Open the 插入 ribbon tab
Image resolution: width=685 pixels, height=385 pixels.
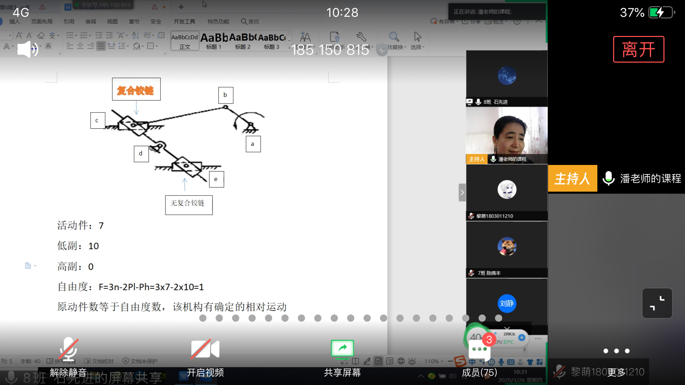click(15, 22)
